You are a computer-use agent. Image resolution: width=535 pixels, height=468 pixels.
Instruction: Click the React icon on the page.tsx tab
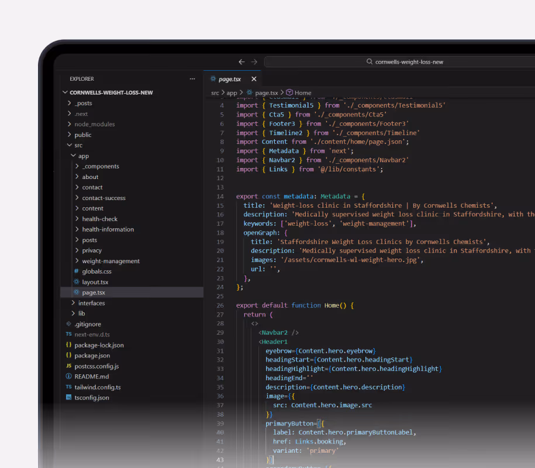(x=212, y=77)
